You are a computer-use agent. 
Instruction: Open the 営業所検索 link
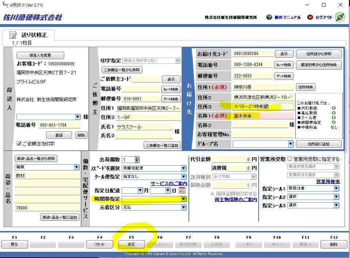(328, 181)
